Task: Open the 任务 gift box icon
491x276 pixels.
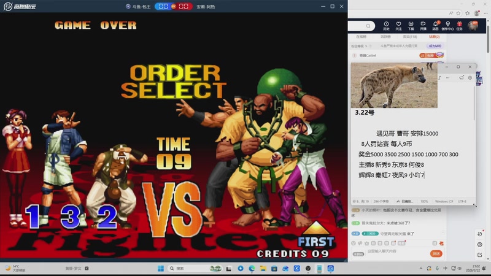Action: (459, 26)
